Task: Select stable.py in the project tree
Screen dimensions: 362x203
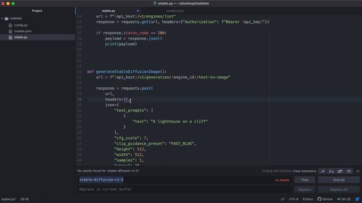Action: tap(20, 37)
